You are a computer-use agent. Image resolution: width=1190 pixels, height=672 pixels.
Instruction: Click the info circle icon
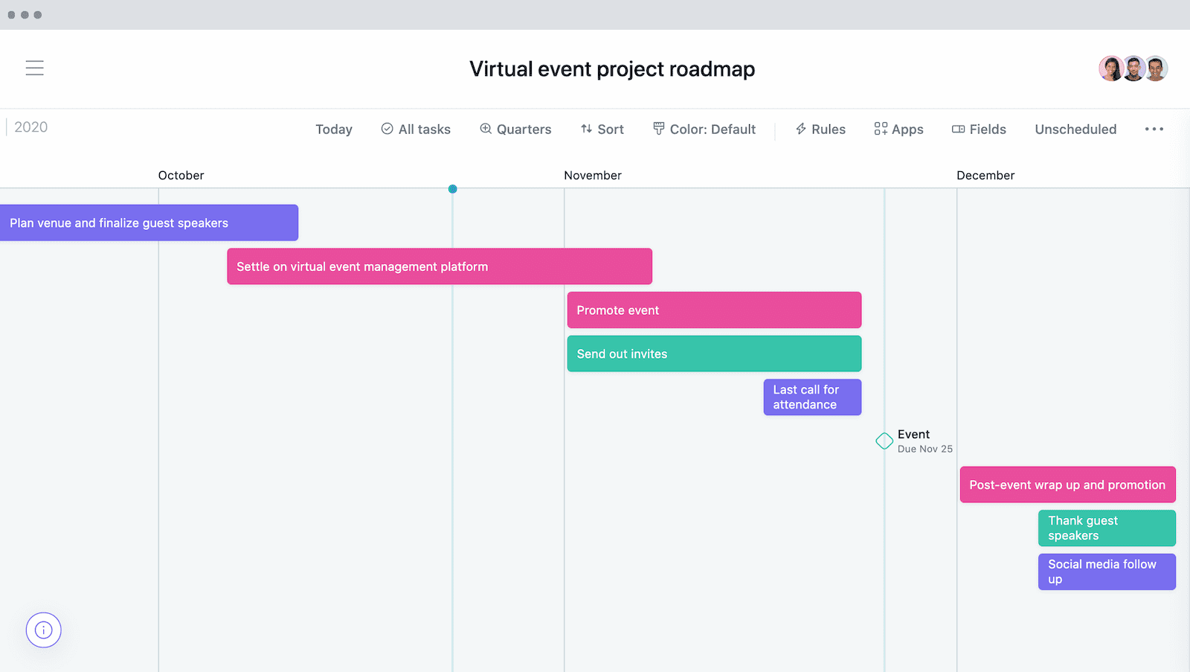click(x=44, y=630)
